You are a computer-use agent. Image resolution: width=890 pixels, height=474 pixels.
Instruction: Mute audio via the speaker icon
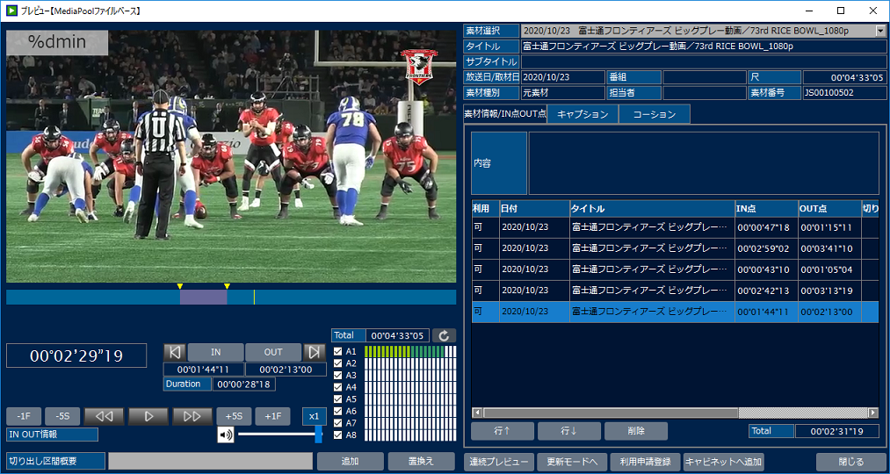225,434
